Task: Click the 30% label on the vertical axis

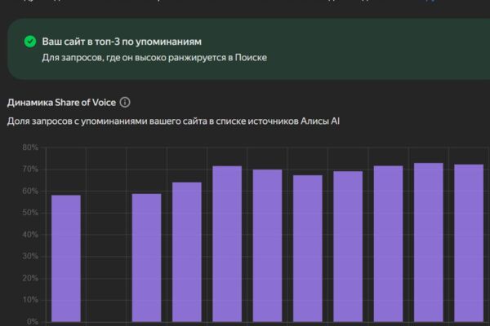Action: click(x=30, y=256)
